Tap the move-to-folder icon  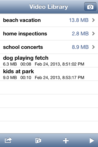(x=38, y=140)
